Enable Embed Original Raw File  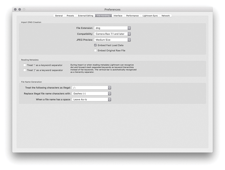(x=95, y=51)
